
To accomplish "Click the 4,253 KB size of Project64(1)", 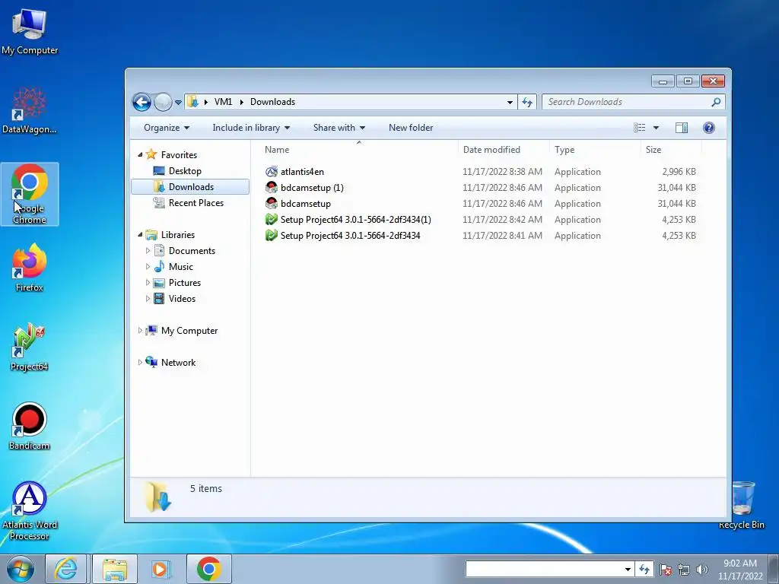I will [x=679, y=220].
